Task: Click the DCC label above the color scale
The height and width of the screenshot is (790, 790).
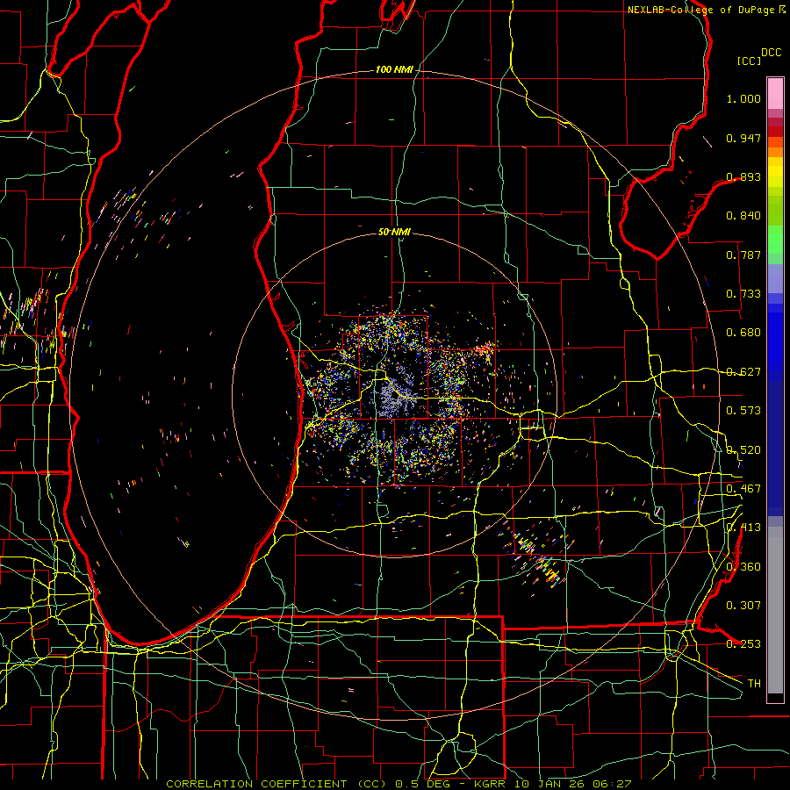Action: (771, 53)
